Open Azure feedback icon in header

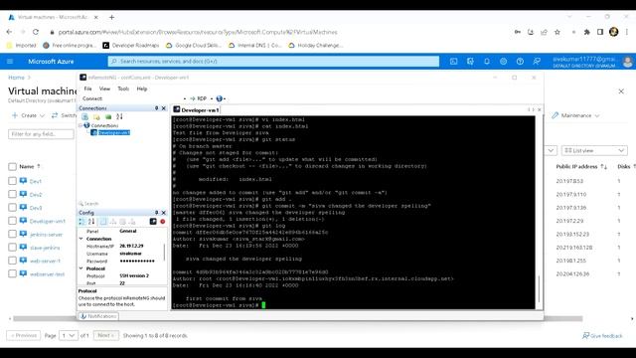pos(537,62)
